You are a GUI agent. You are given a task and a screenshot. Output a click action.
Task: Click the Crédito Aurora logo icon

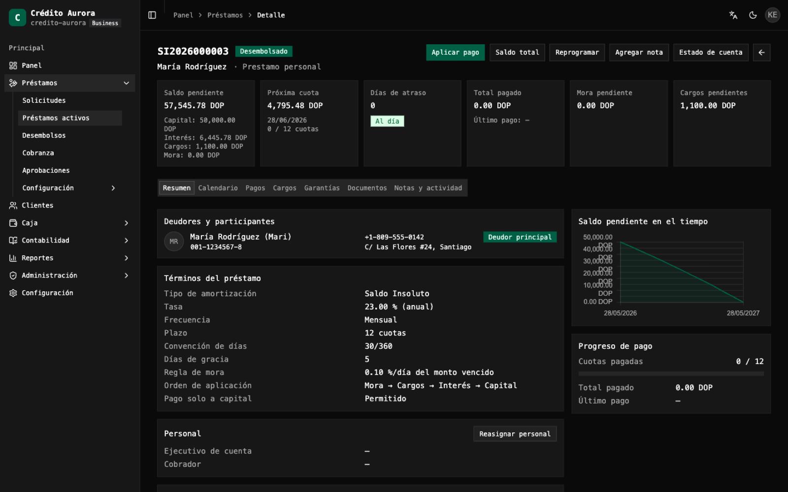[x=17, y=18]
